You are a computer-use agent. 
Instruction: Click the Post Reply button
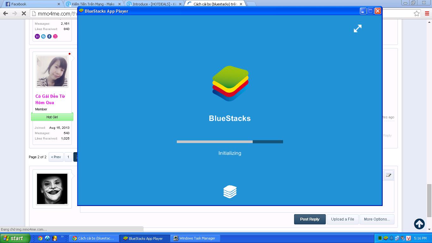pyautogui.click(x=310, y=219)
